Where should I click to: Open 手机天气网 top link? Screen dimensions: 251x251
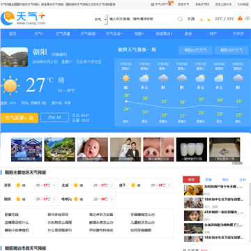[202, 4]
